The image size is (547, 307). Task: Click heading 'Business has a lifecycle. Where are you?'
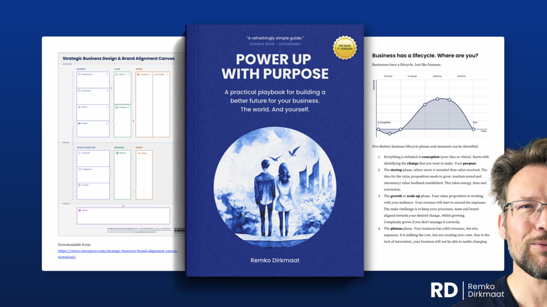(425, 55)
